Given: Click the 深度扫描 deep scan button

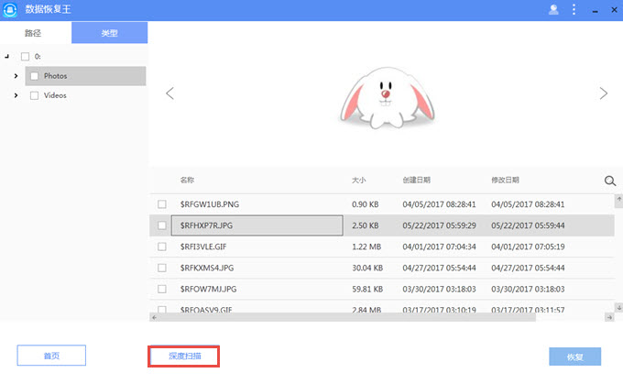Looking at the screenshot, I should (x=183, y=356).
